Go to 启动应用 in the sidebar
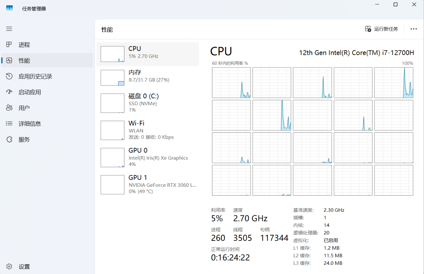Viewport: 424px width, 274px height. click(x=47, y=92)
